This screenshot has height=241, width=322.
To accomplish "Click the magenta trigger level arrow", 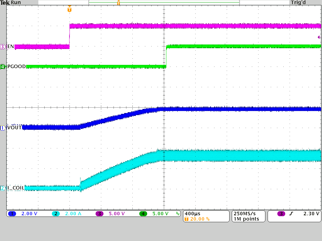I will pyautogui.click(x=319, y=37).
